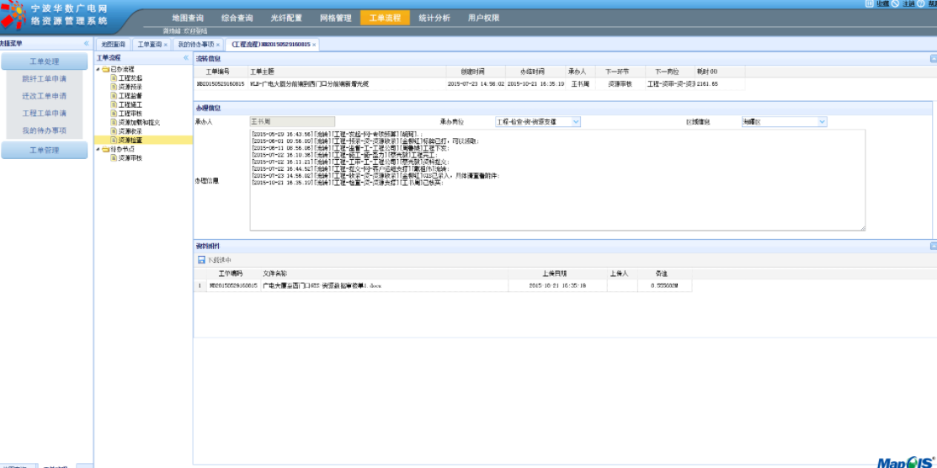937x468 pixels.
Task: Collapse the 资料附件 panel using corner icon
Action: tap(933, 246)
